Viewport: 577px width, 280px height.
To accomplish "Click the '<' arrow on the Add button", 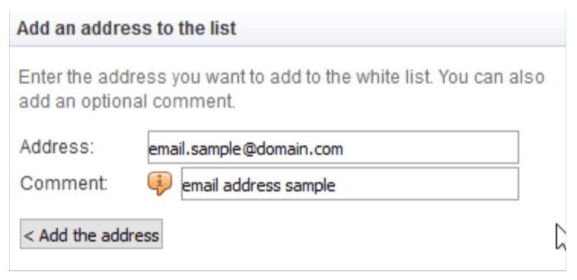I will tap(29, 235).
